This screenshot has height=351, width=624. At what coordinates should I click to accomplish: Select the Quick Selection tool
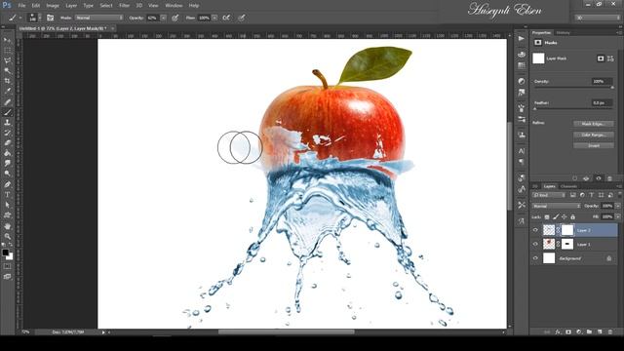click(7, 71)
